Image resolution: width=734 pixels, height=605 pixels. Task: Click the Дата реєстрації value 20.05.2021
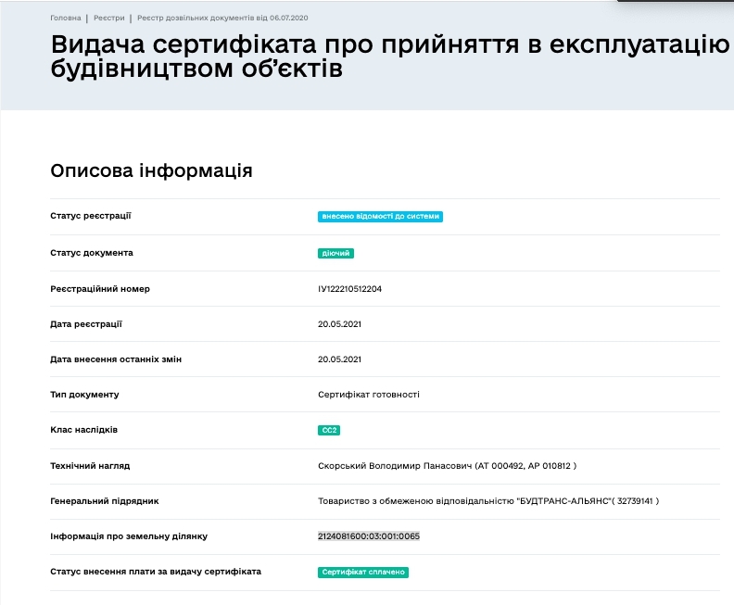[x=339, y=324]
